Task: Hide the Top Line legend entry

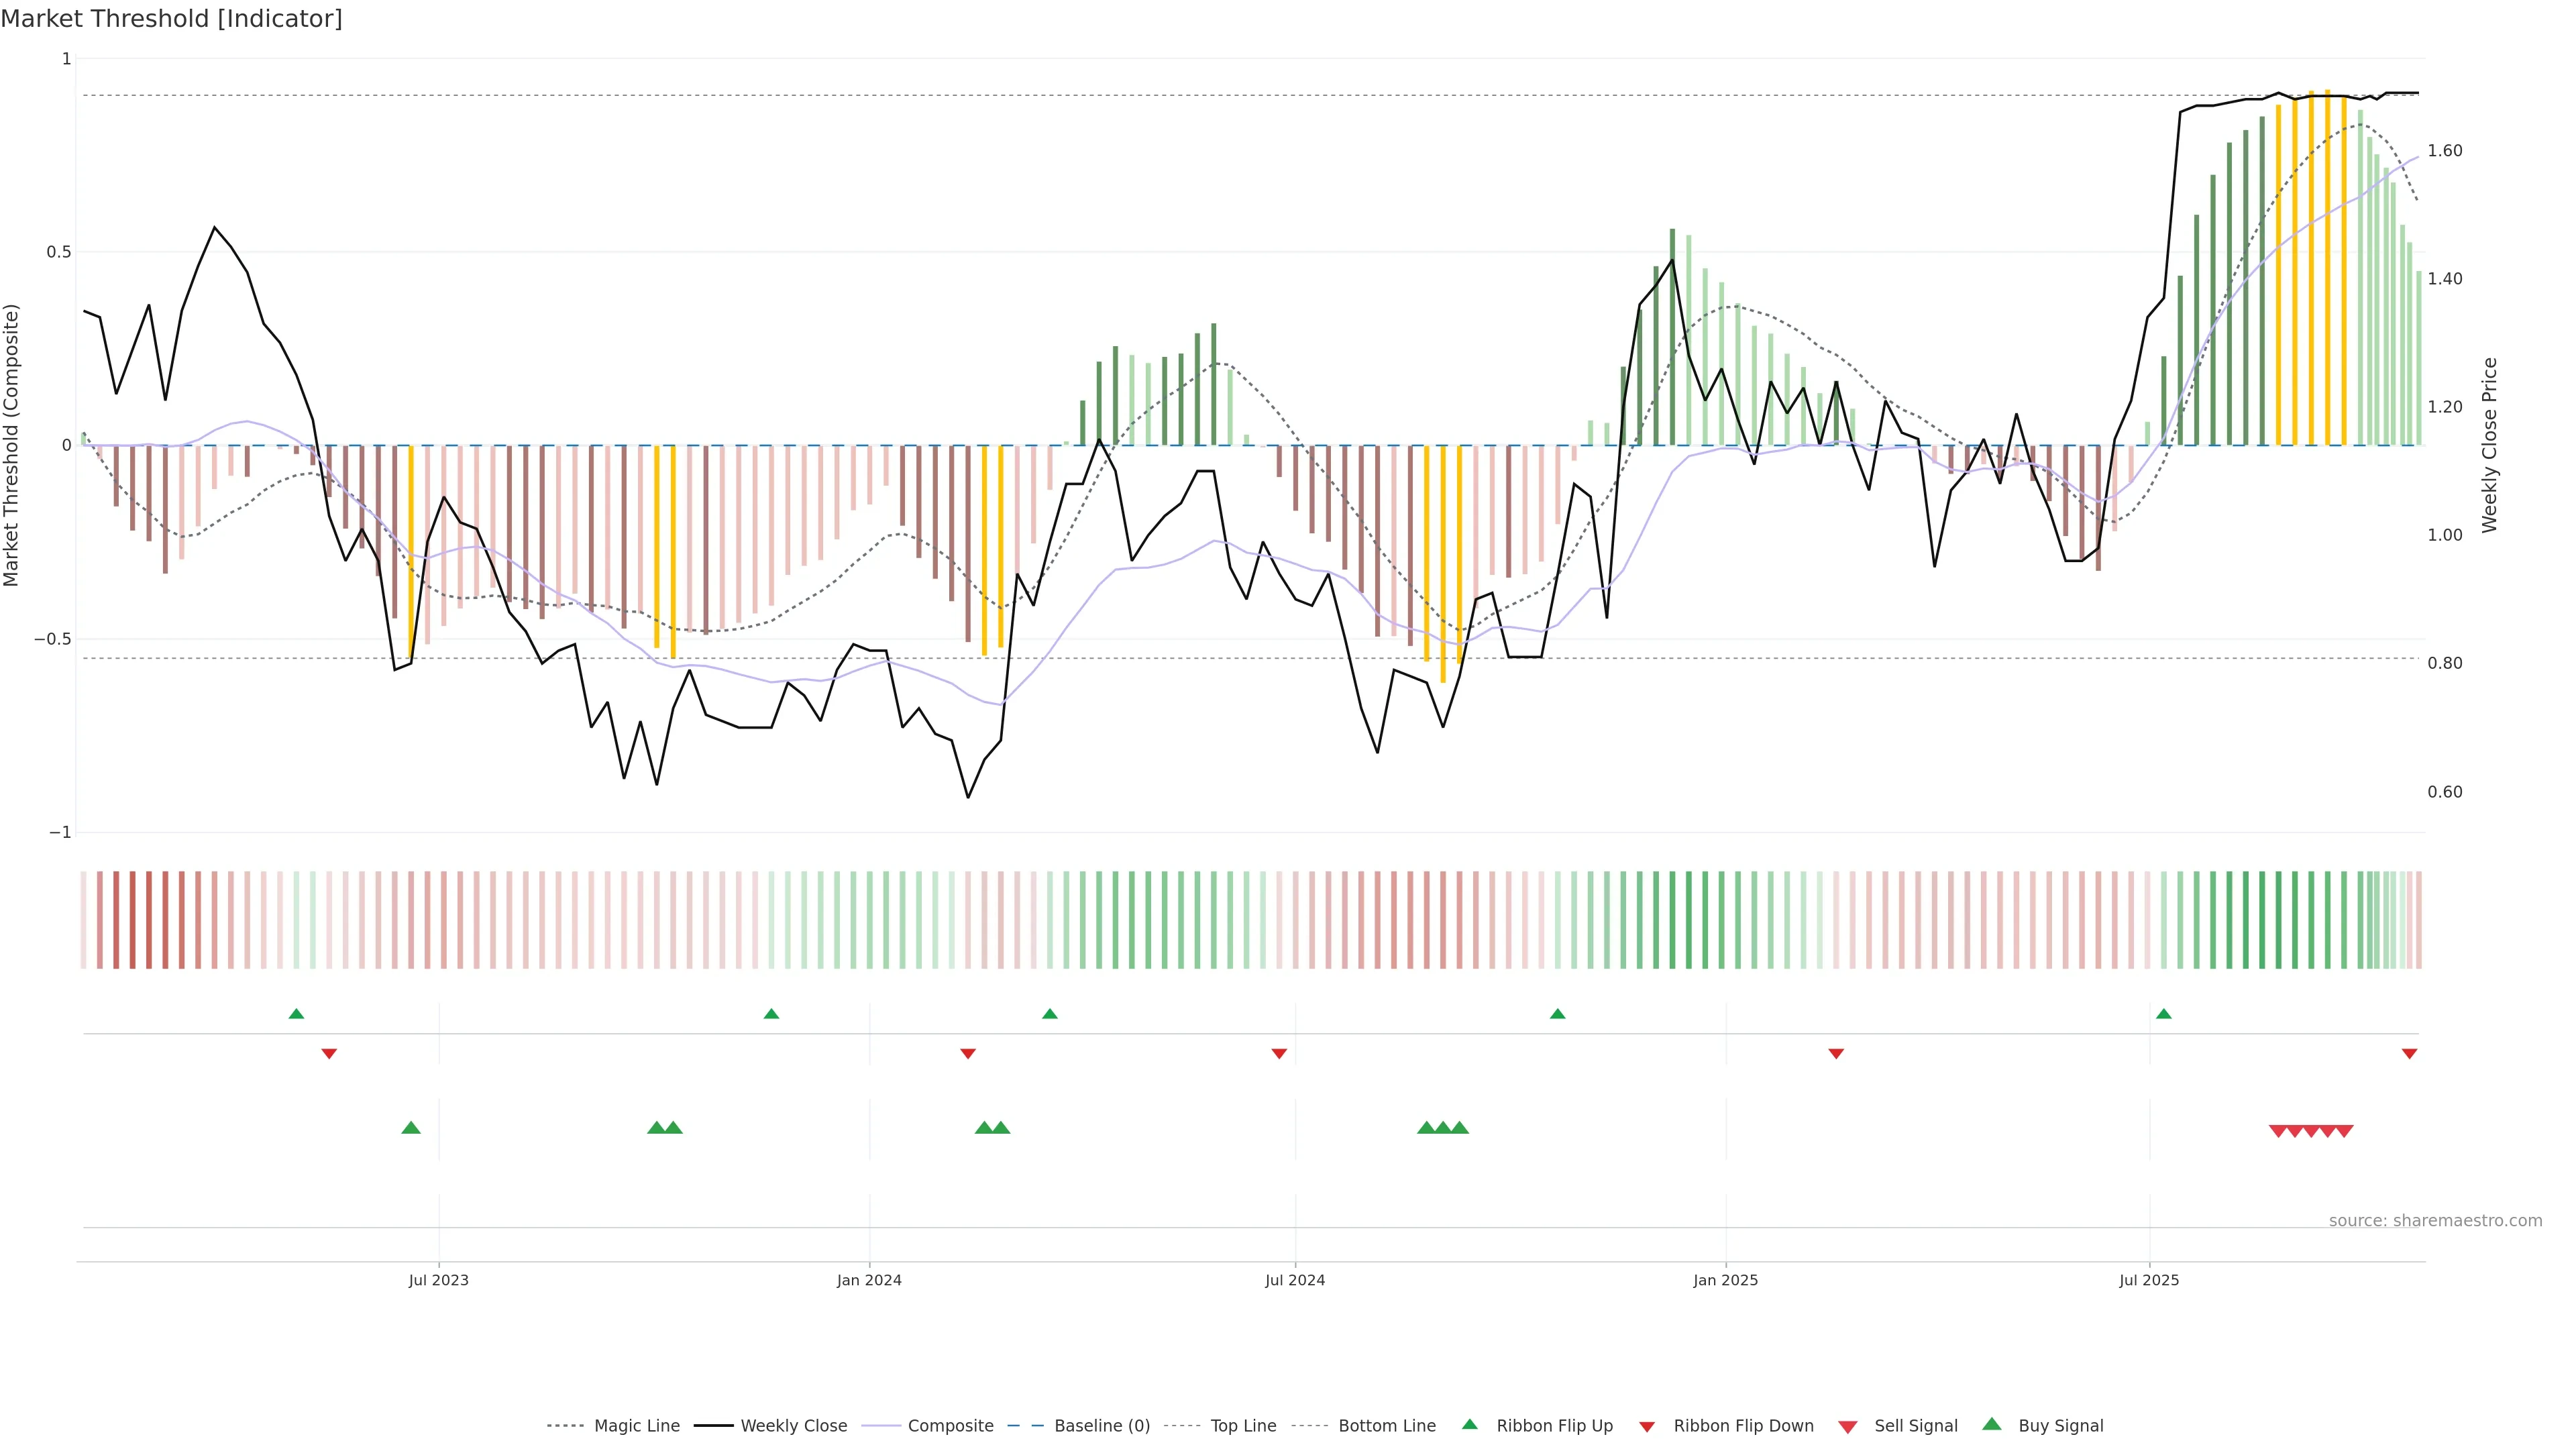Action: [1243, 1426]
